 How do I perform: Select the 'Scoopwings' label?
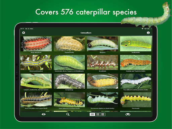69,90
